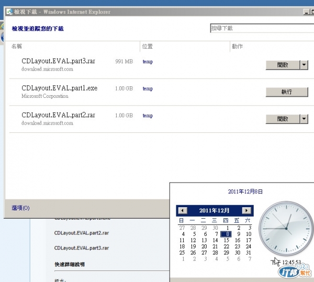Run CDLayout.EVAL.part1.exe with the 執行 button
Screen dimensions: 314x282
click(x=287, y=92)
